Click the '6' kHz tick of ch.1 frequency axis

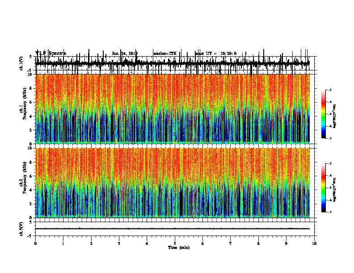31,103
